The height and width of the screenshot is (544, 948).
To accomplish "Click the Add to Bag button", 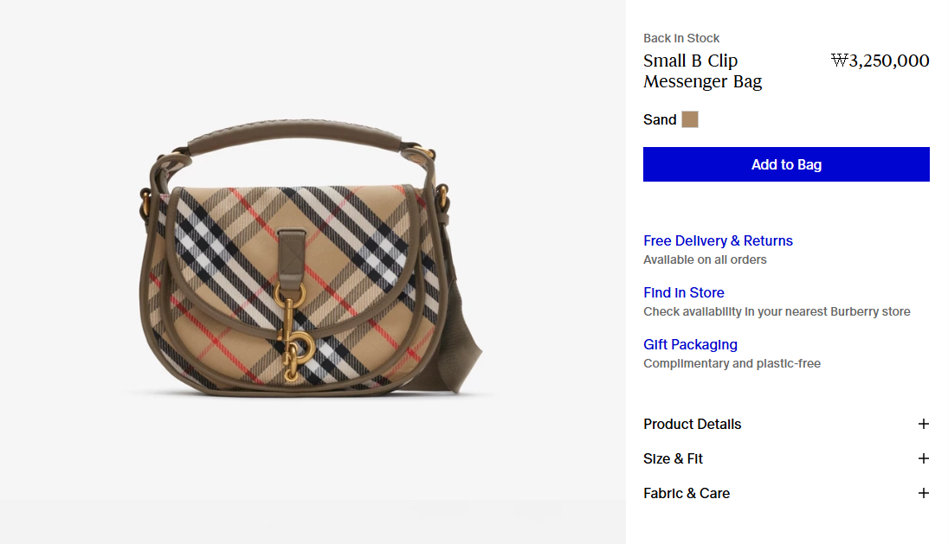I will pyautogui.click(x=786, y=164).
